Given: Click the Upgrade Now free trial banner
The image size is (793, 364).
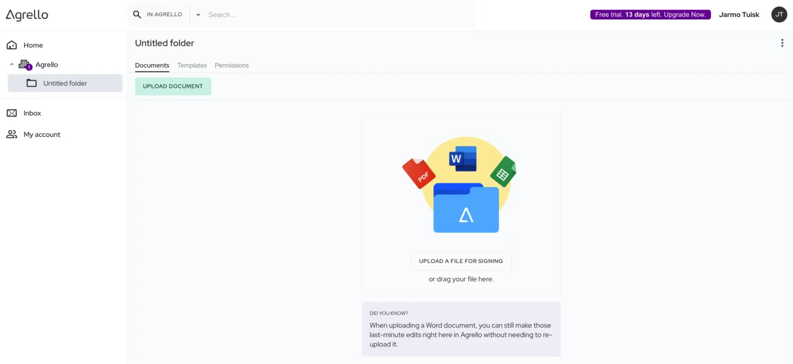Looking at the screenshot, I should 650,14.
